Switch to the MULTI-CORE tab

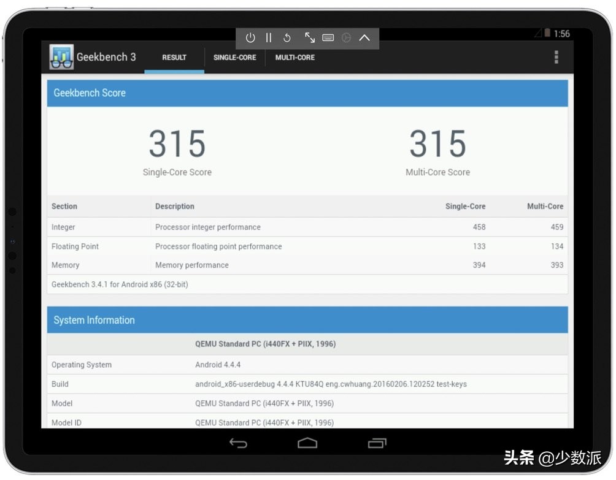295,57
